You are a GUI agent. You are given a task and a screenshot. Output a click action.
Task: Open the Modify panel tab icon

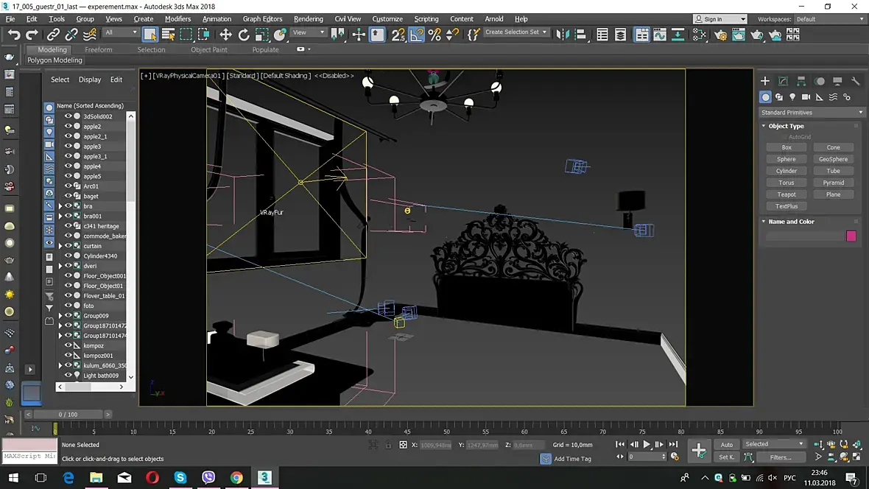tap(783, 81)
